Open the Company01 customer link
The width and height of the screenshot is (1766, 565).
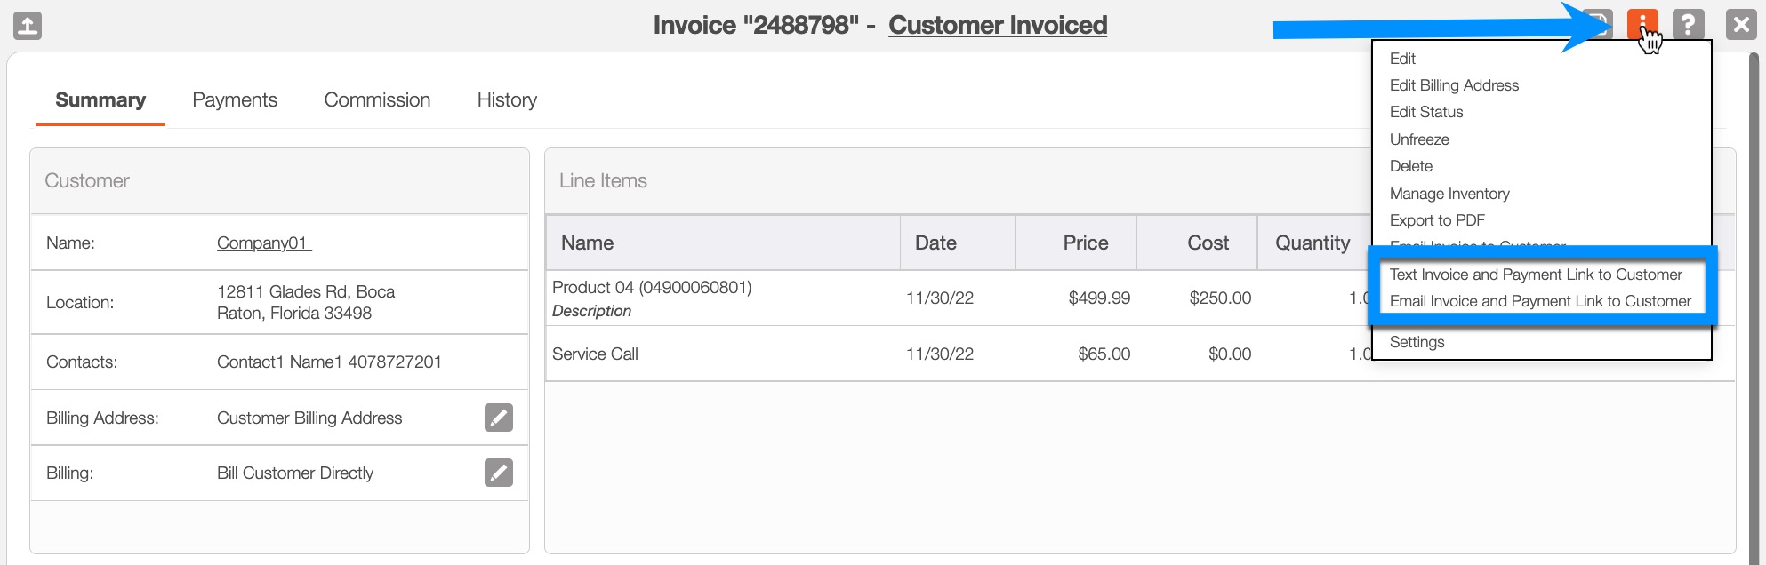[263, 243]
